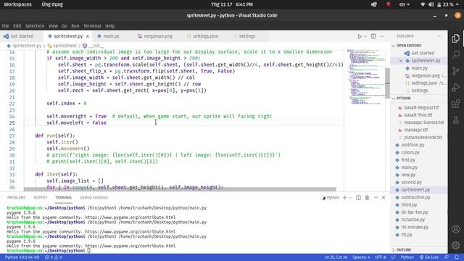
Task: Switch to the settings.json editor tab
Action: [x=205, y=36]
